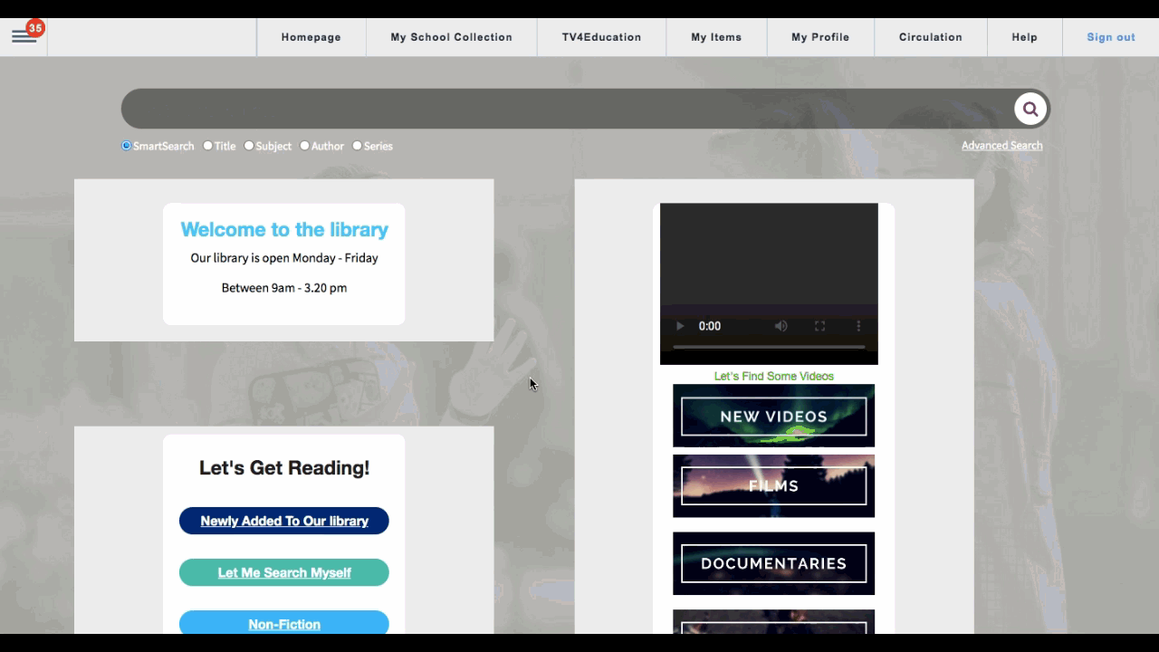The image size is (1159, 652).
Task: Click the Let's Get Reading! heading
Action: tap(284, 468)
